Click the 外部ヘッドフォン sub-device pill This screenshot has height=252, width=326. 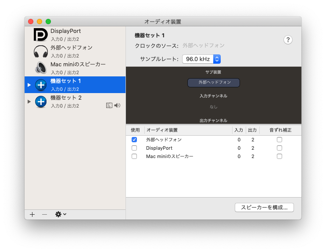click(x=214, y=83)
